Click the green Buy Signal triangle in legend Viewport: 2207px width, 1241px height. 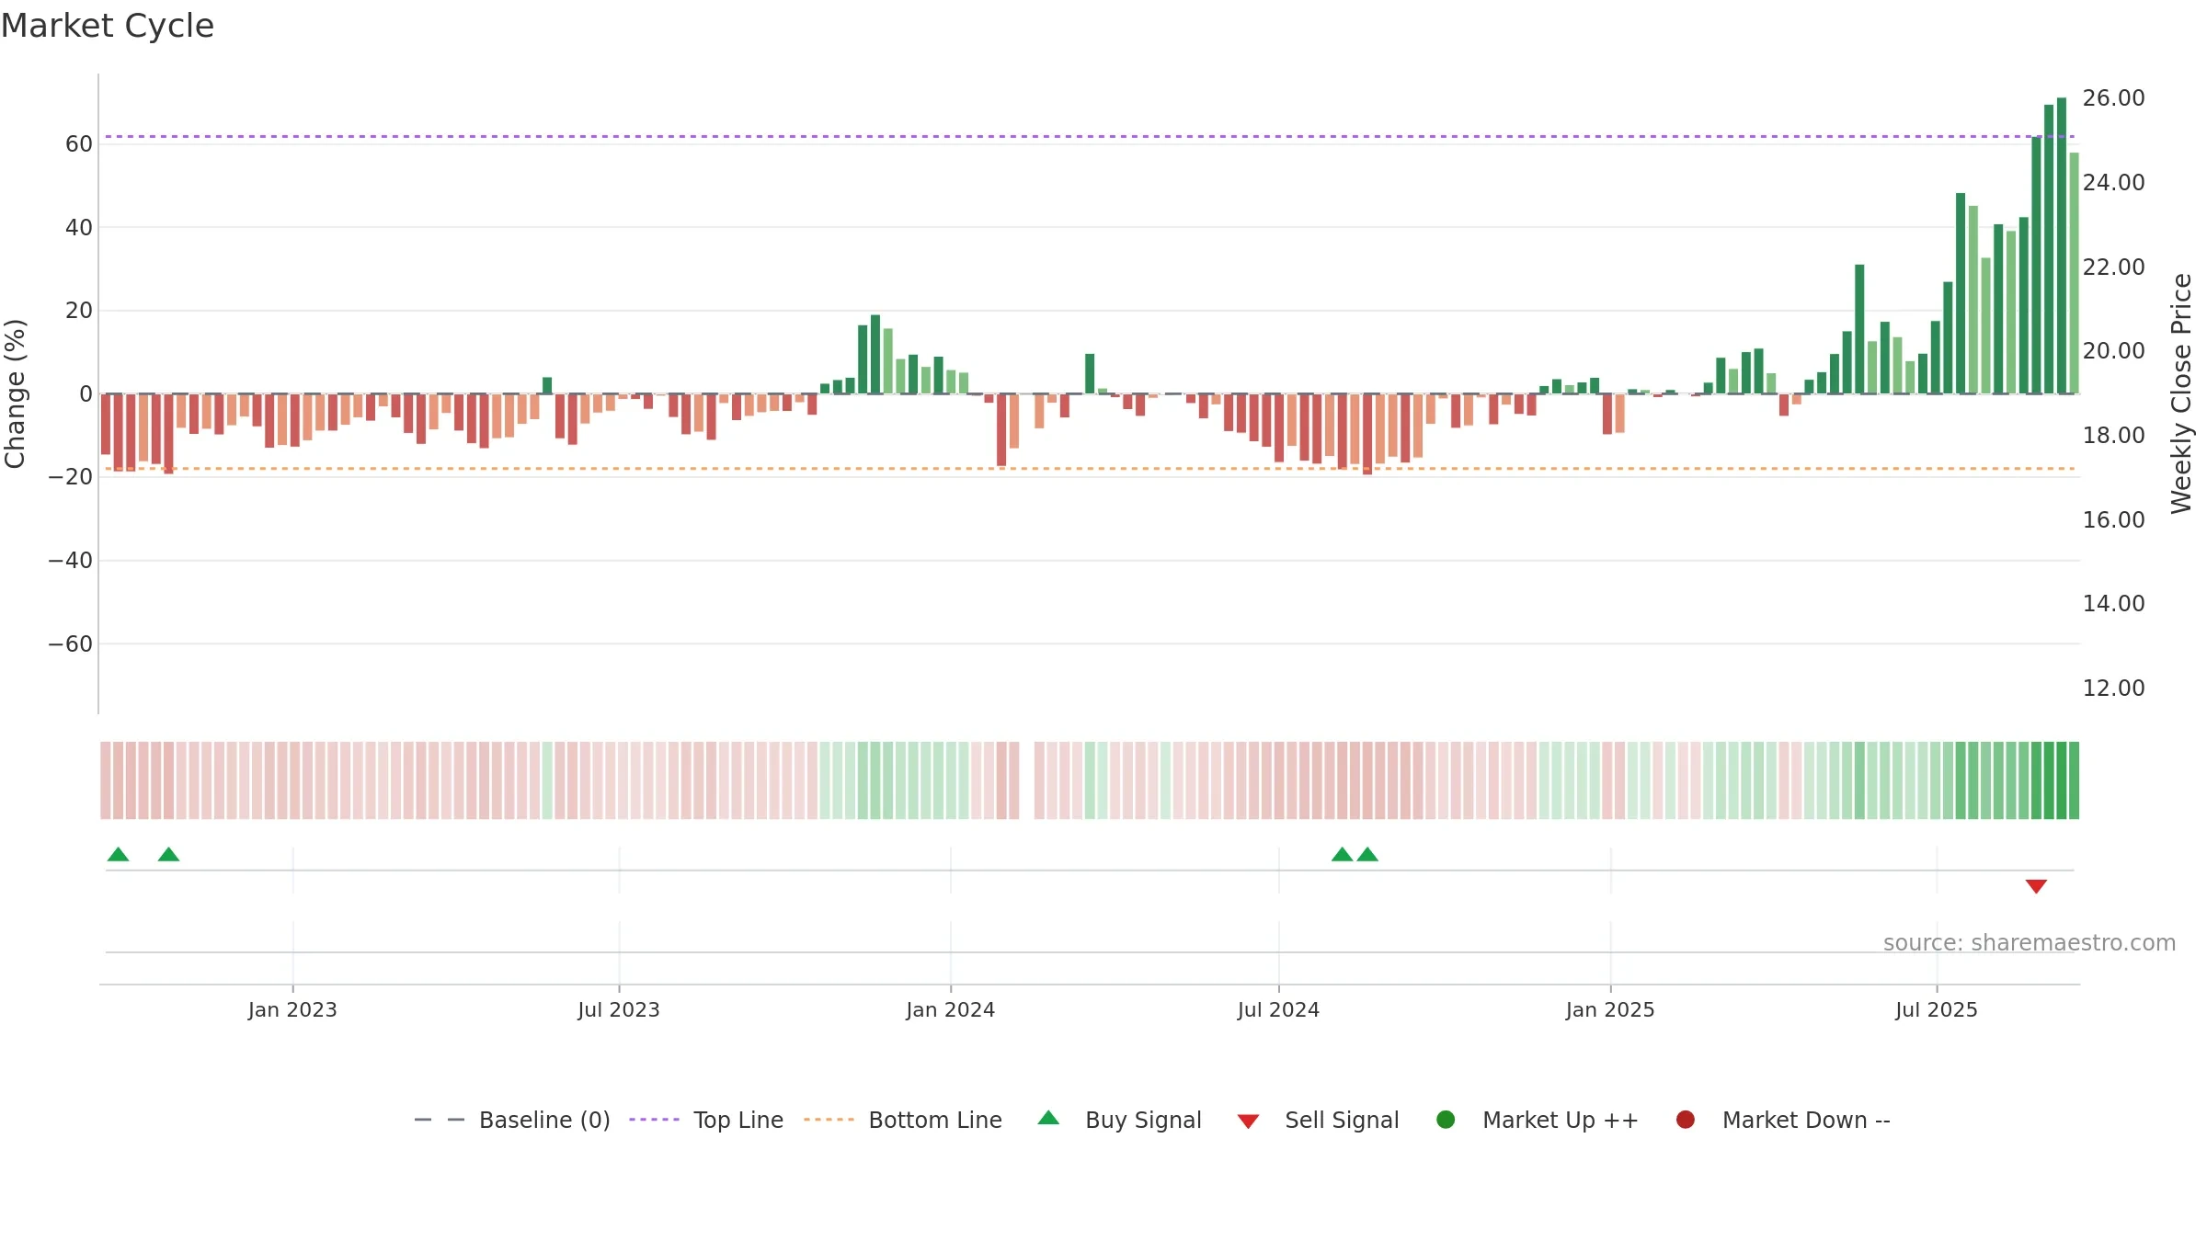(x=1048, y=1118)
